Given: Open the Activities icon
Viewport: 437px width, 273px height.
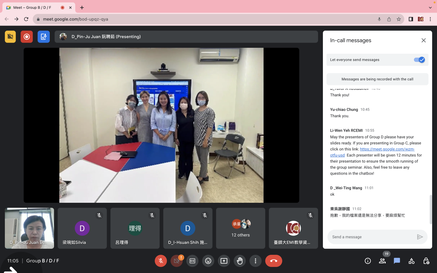Looking at the screenshot, I should [x=411, y=261].
